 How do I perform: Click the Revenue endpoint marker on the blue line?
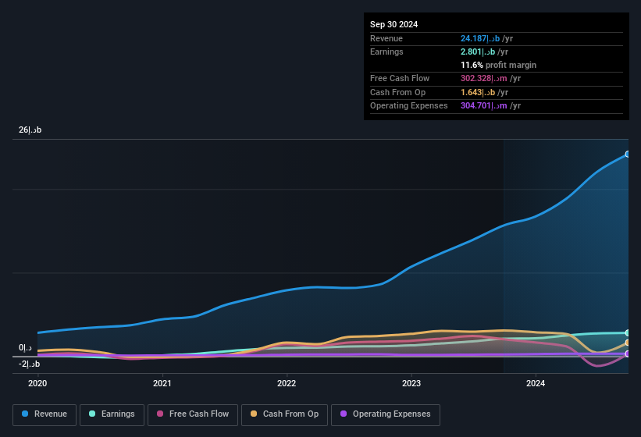pyautogui.click(x=628, y=154)
